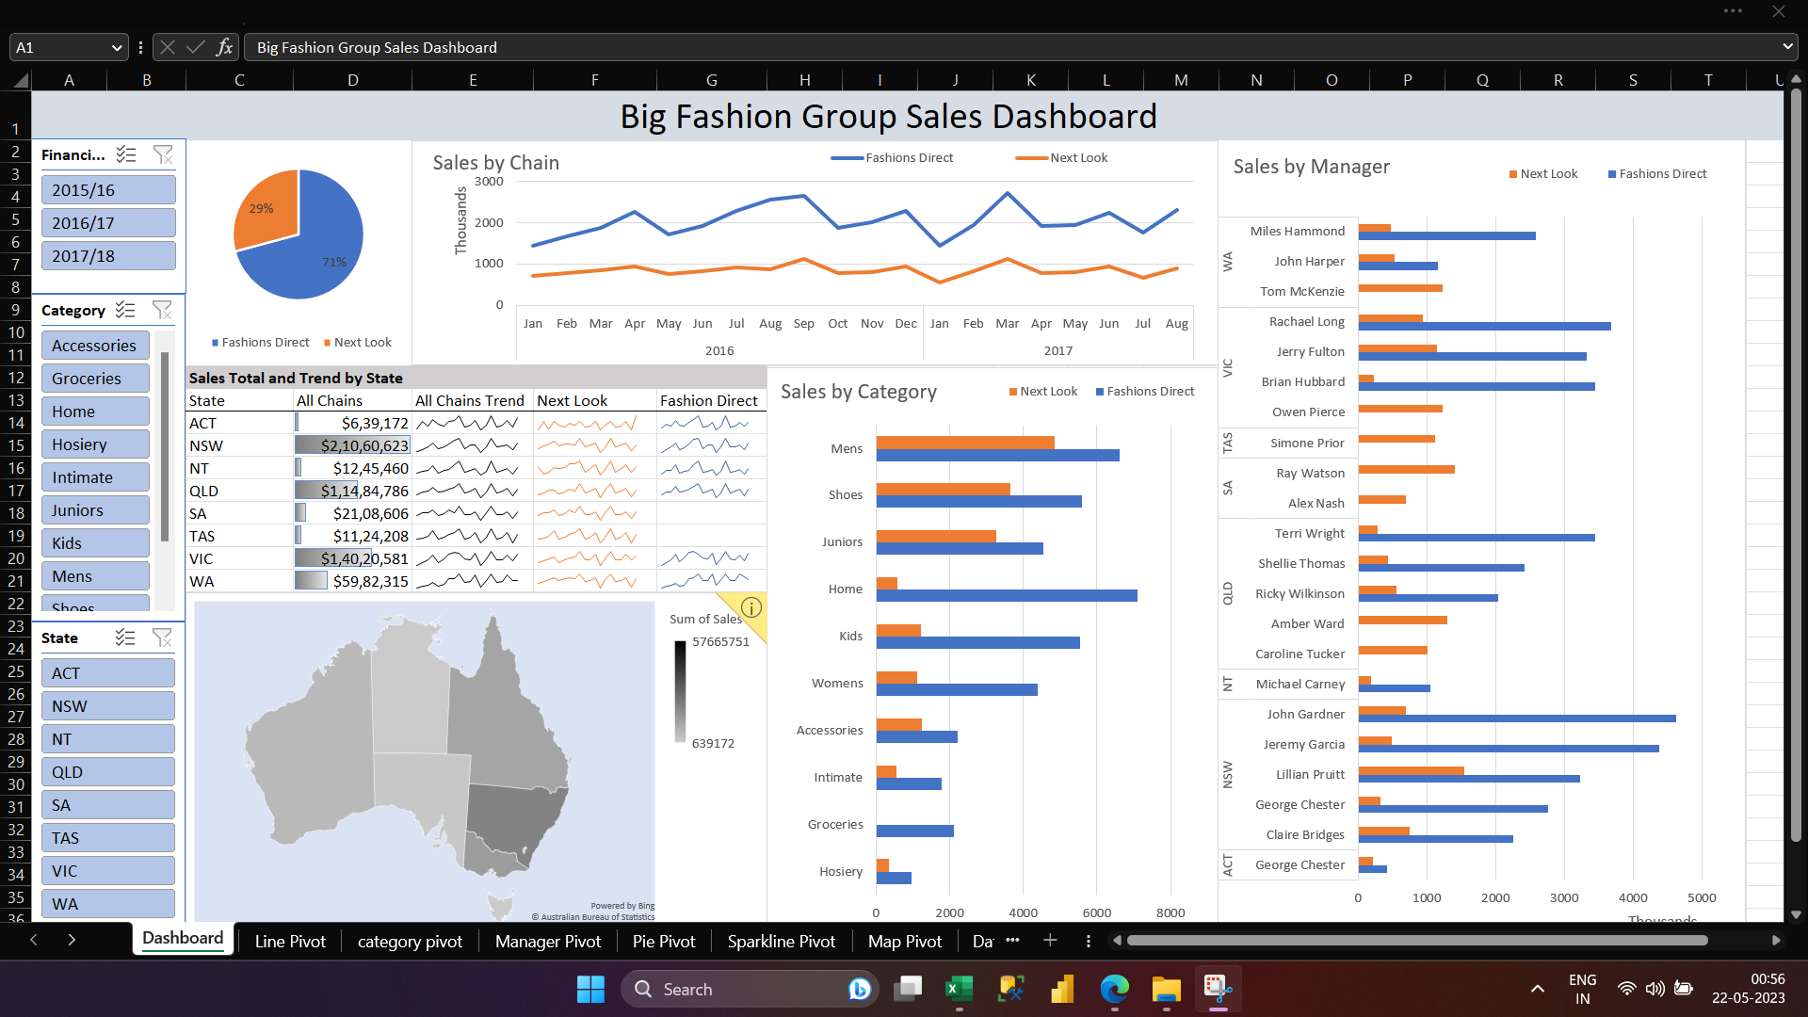
Task: Toggle the QLD state filter button
Action: tap(107, 771)
